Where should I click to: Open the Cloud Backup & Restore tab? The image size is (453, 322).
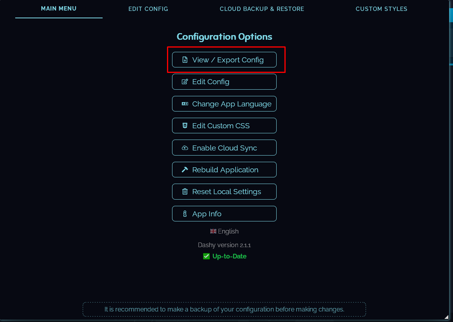coord(262,9)
